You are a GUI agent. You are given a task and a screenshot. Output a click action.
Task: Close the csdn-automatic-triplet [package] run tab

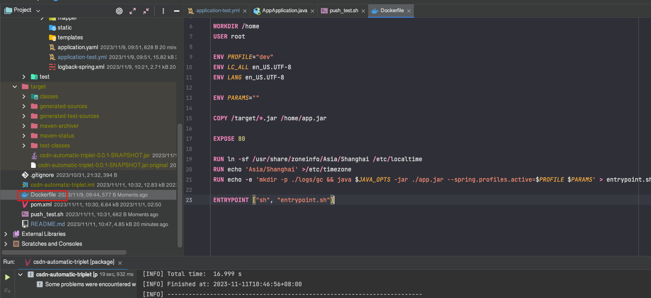(x=120, y=263)
